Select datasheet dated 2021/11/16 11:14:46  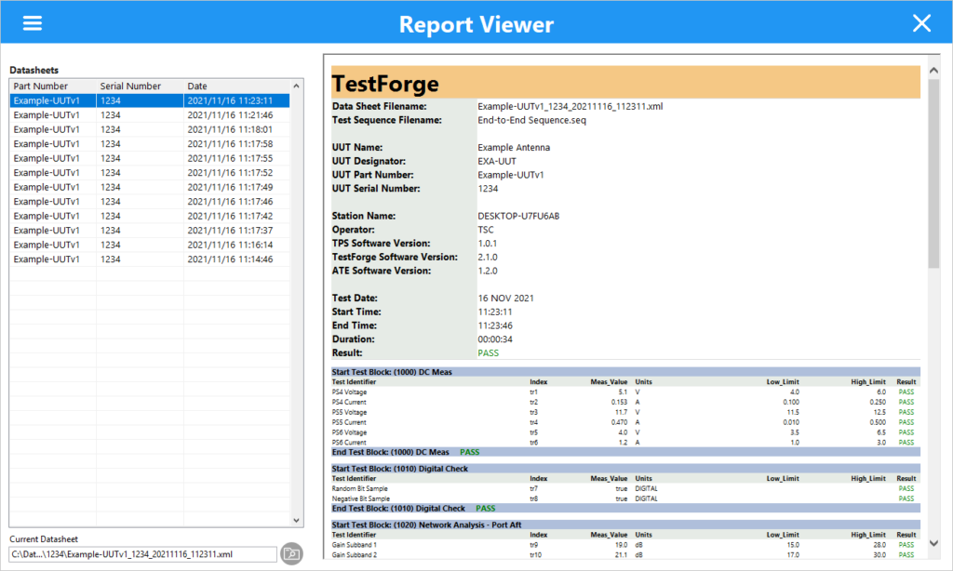[x=150, y=259]
